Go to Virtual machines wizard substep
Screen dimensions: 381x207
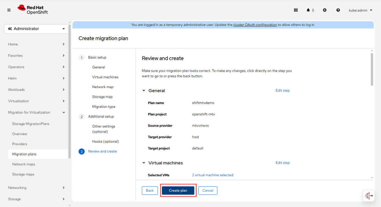[105, 77]
